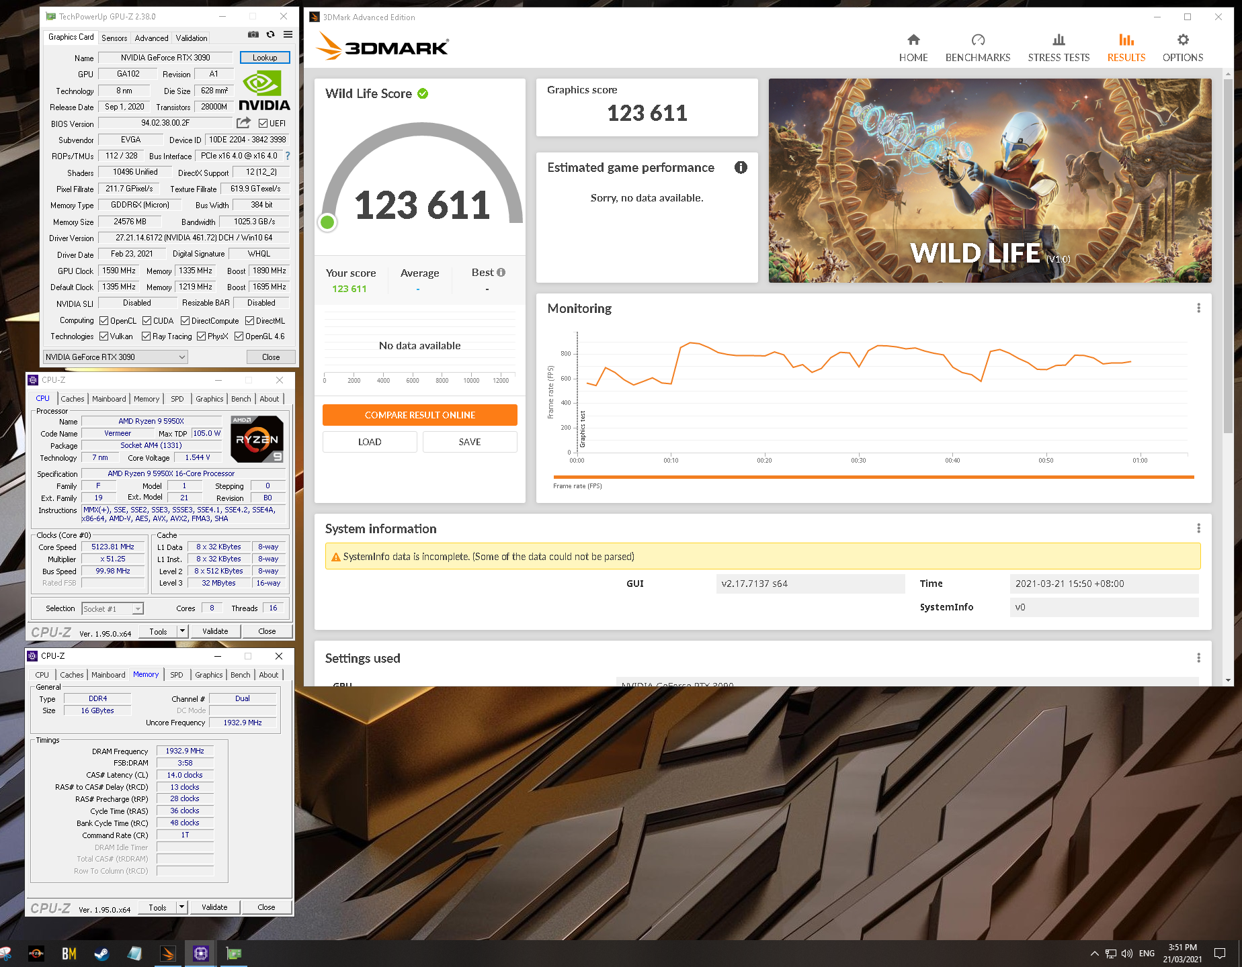Expand the Tools dropdown arrow in upper CPU-Z window
The height and width of the screenshot is (967, 1242).
(182, 631)
